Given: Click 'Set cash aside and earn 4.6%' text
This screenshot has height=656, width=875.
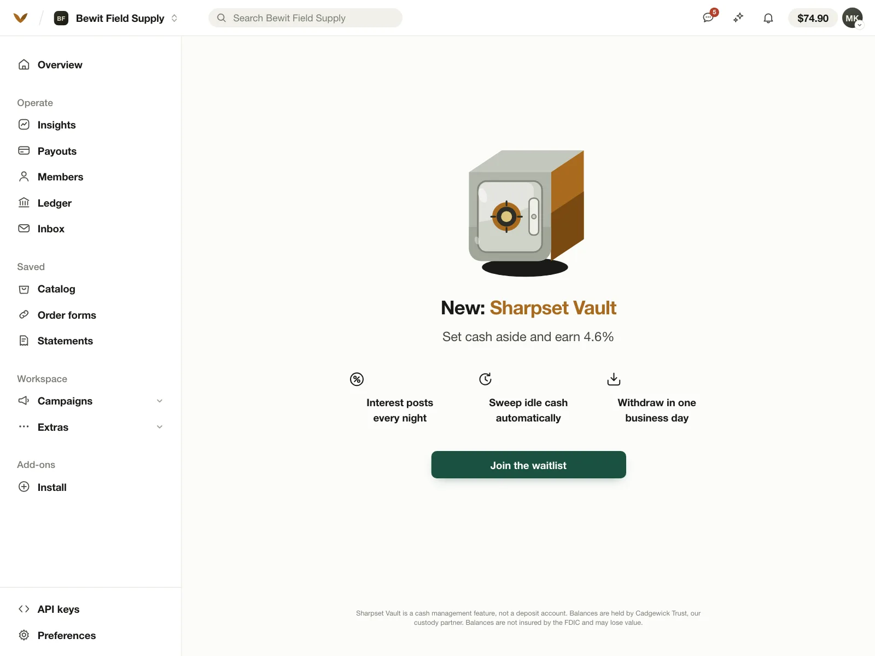Looking at the screenshot, I should (528, 337).
